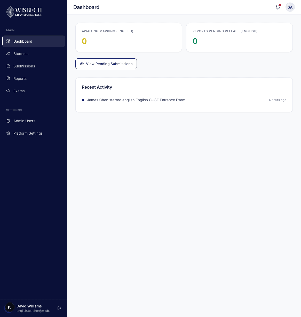Click the Wisbech Grammar School logo

pyautogui.click(x=24, y=12)
